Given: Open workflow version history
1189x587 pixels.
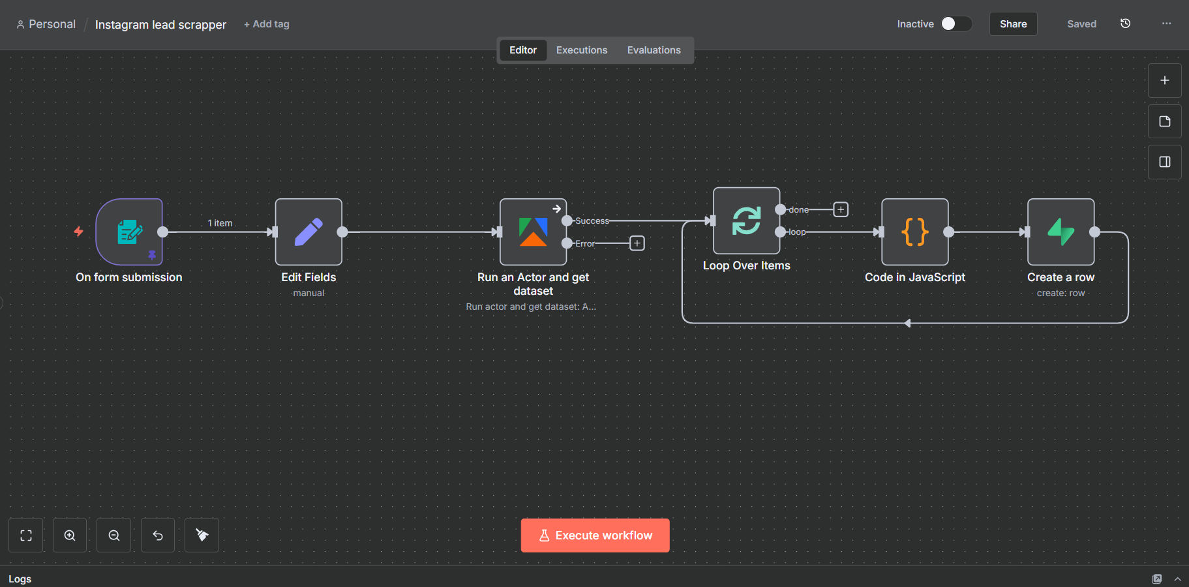Looking at the screenshot, I should click(x=1125, y=23).
